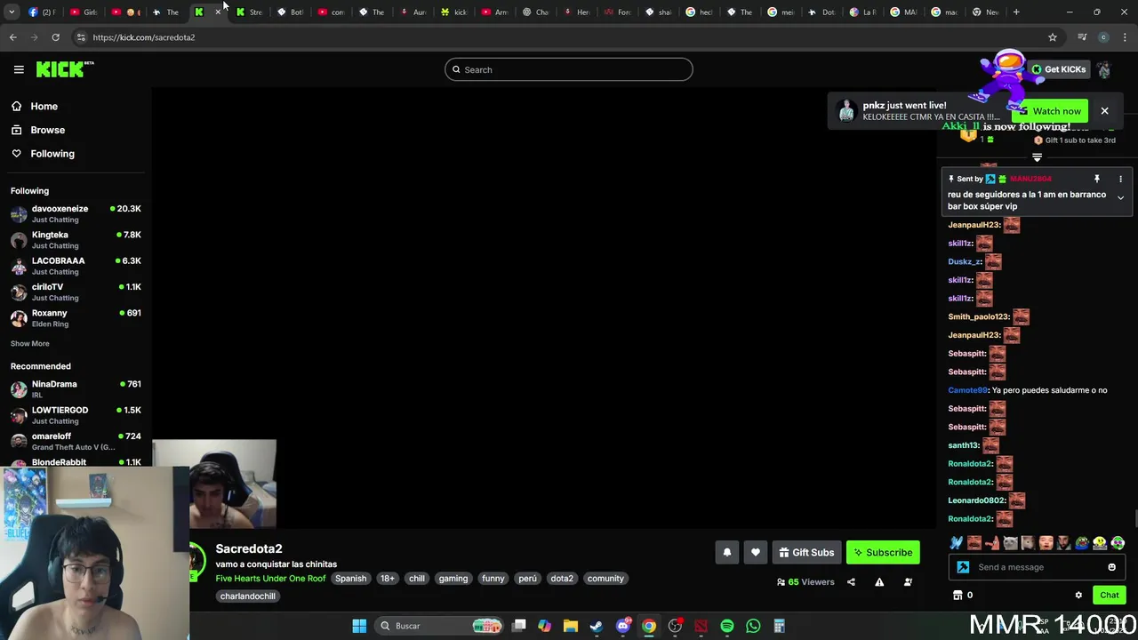This screenshot has width=1138, height=640.
Task: Click the Kick logo
Action: click(x=64, y=69)
